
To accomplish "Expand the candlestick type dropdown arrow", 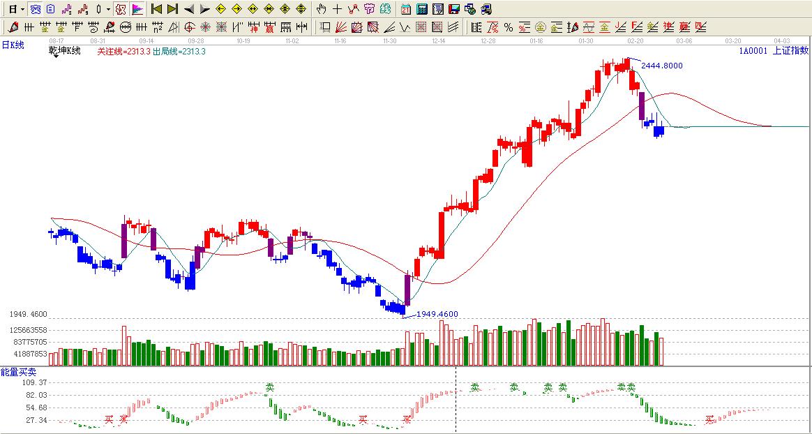I will pyautogui.click(x=108, y=9).
